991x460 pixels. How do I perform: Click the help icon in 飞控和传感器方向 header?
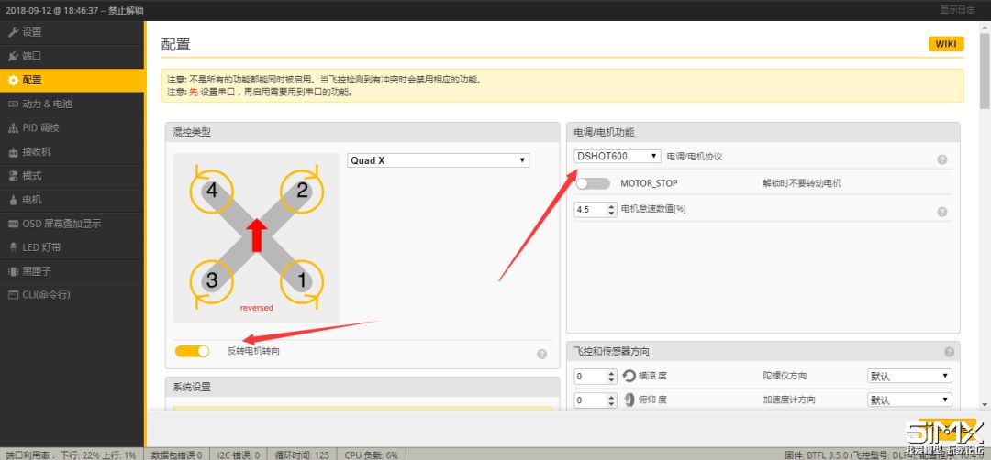[x=949, y=352]
